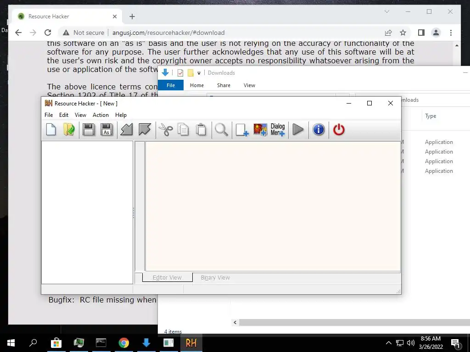Click the import resource arrow icon
470x352 pixels.
coord(127,130)
